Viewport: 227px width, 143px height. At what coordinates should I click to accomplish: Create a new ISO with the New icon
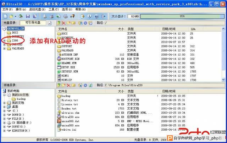(6, 16)
